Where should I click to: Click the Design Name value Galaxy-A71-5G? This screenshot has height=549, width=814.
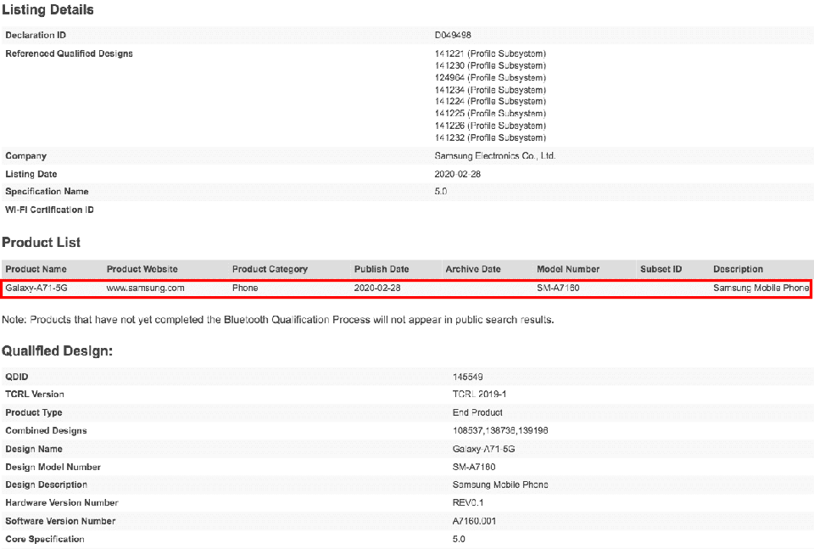[484, 449]
